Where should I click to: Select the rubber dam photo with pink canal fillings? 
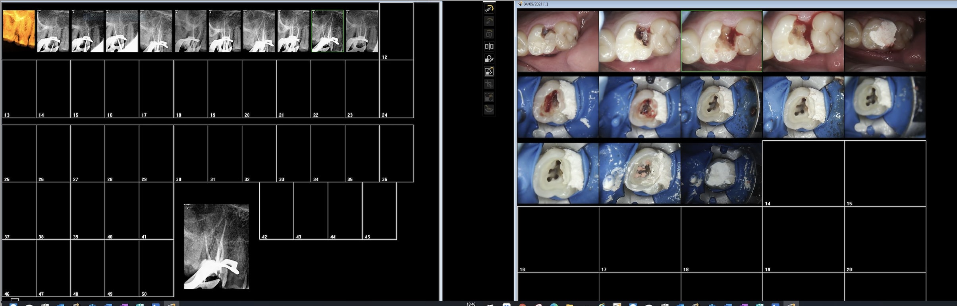pyautogui.click(x=639, y=173)
